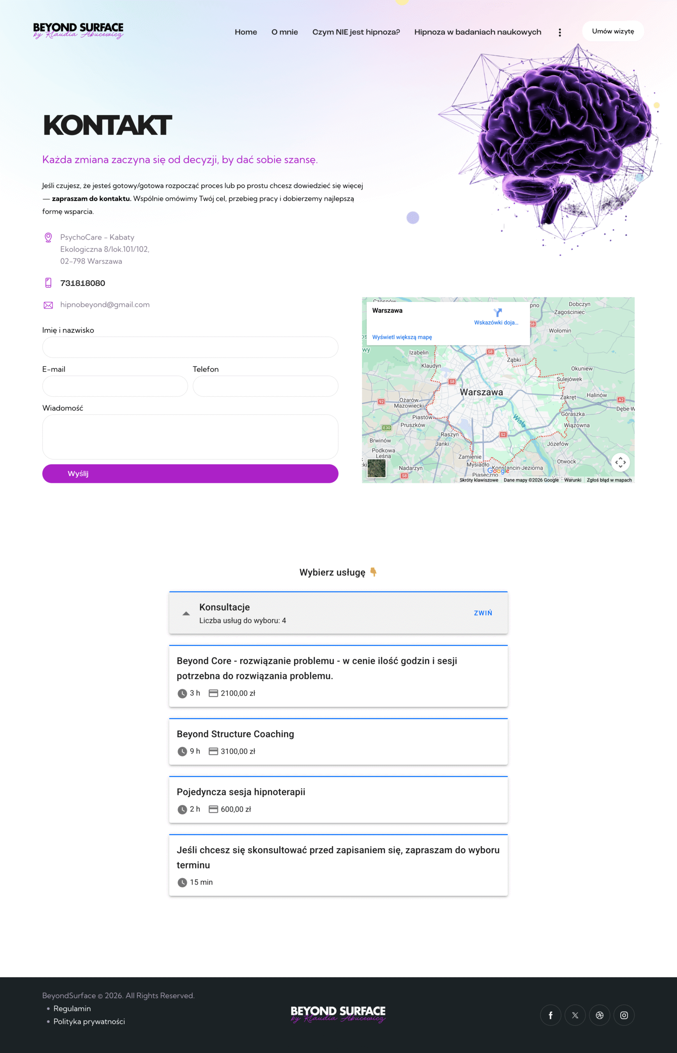Click ZWIŃ to collapse services list
Viewport: 677px width, 1053px height.
483,613
